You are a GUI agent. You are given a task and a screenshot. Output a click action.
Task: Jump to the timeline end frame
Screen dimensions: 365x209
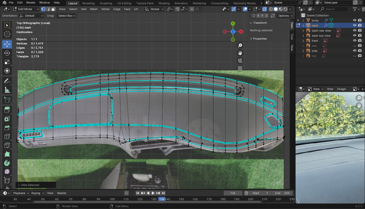tap(163, 193)
